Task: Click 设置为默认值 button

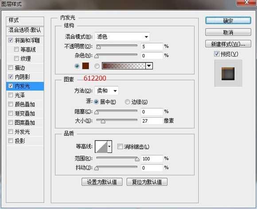Action: coord(102,182)
